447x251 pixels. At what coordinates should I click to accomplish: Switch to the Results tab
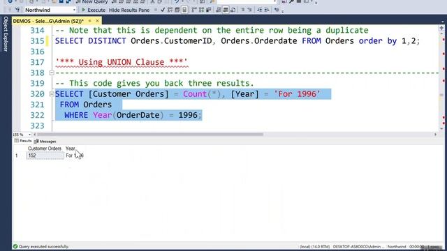pyautogui.click(x=23, y=141)
